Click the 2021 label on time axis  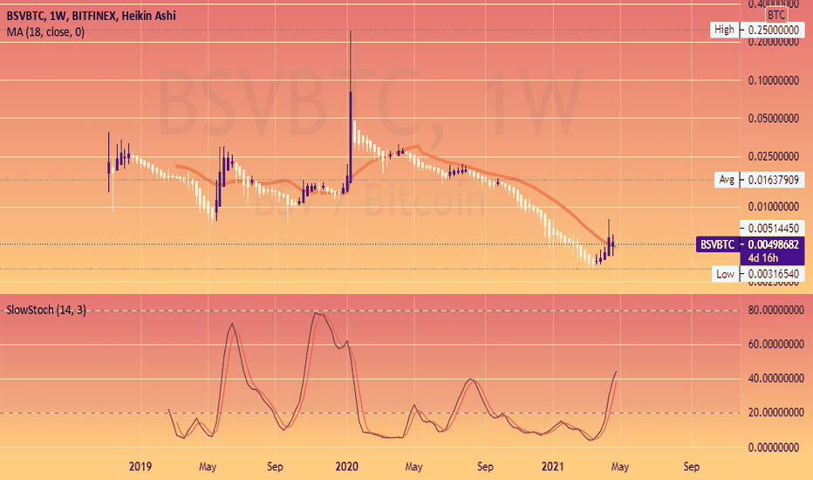(x=553, y=467)
